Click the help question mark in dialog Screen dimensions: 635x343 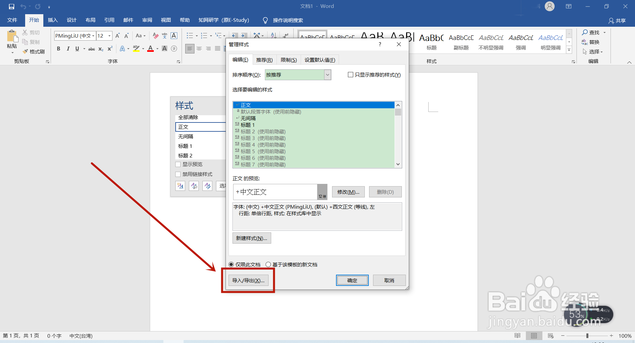tap(380, 44)
